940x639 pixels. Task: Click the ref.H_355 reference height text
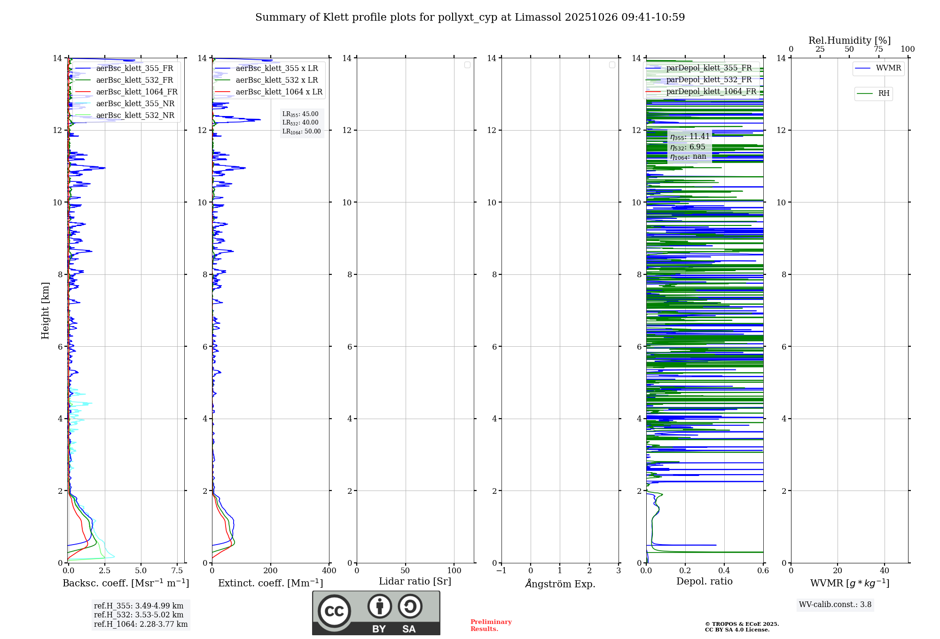tap(139, 606)
